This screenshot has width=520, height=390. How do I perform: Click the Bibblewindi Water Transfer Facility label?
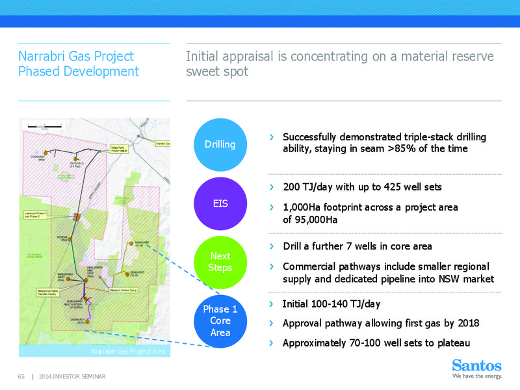click(x=48, y=292)
